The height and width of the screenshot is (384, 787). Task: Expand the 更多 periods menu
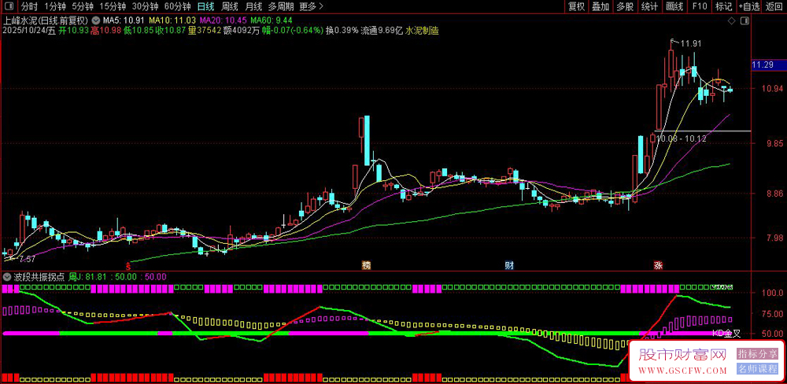[307, 6]
